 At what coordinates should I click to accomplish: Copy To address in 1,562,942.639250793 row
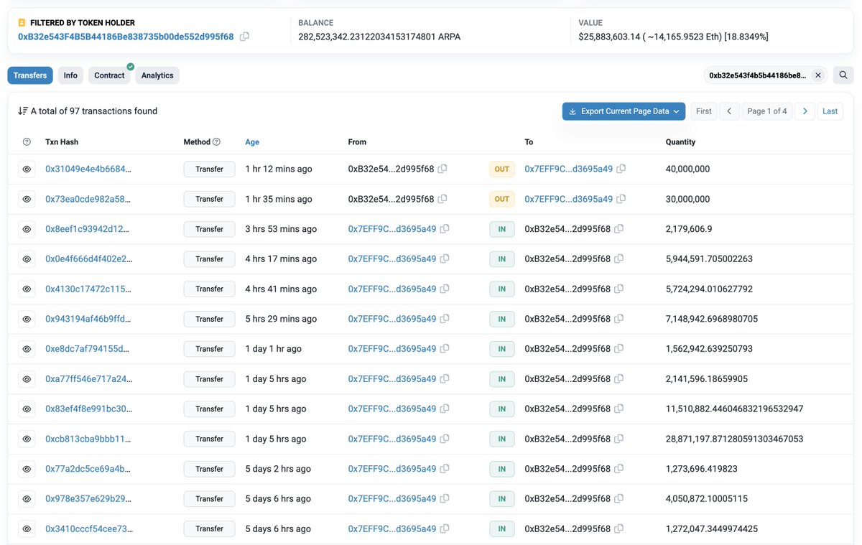pyautogui.click(x=618, y=349)
